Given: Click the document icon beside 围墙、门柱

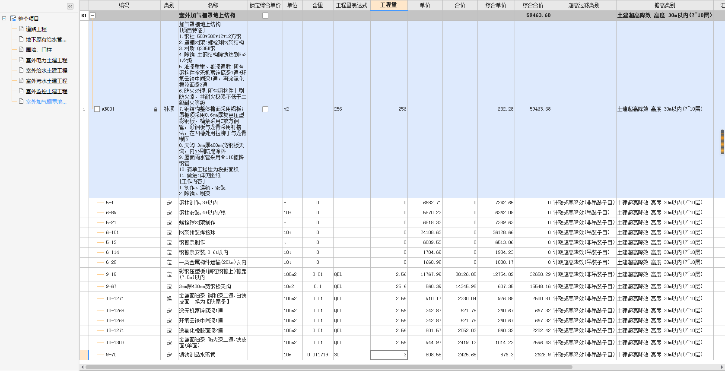Looking at the screenshot, I should (x=21, y=49).
